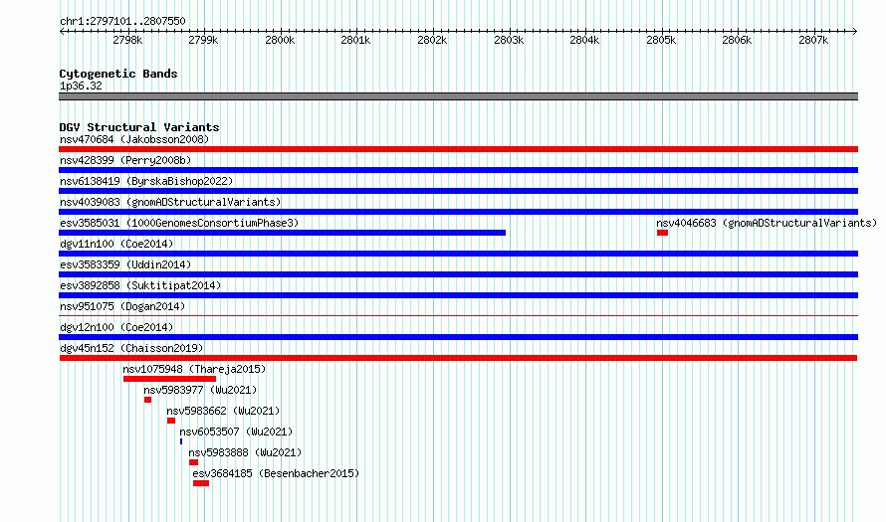The image size is (886, 522).
Task: Click the Cytogenetic Bands track title
Action: pos(118,74)
